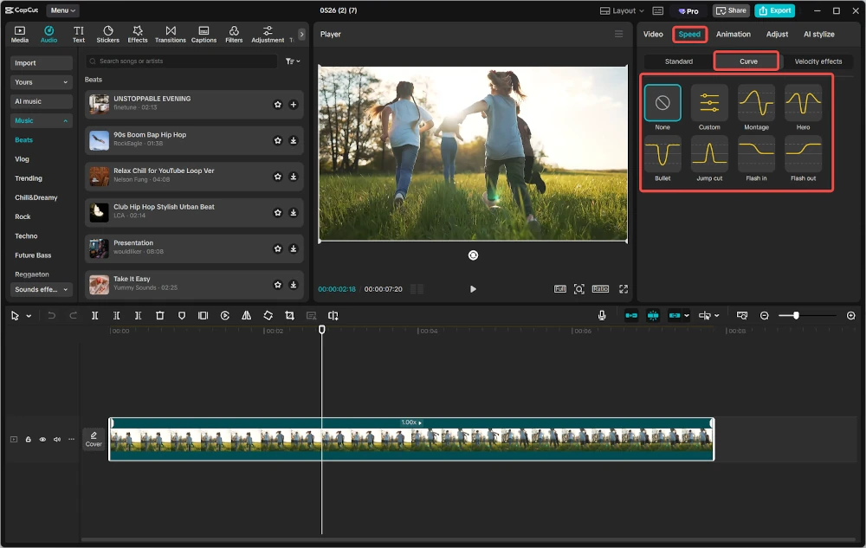Image resolution: width=866 pixels, height=548 pixels.
Task: Open the selection tool mode dropdown
Action: [x=29, y=316]
